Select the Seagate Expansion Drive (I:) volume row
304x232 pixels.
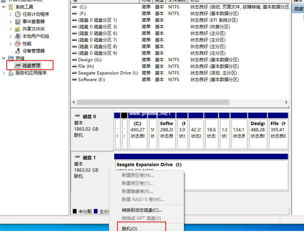click(x=108, y=73)
